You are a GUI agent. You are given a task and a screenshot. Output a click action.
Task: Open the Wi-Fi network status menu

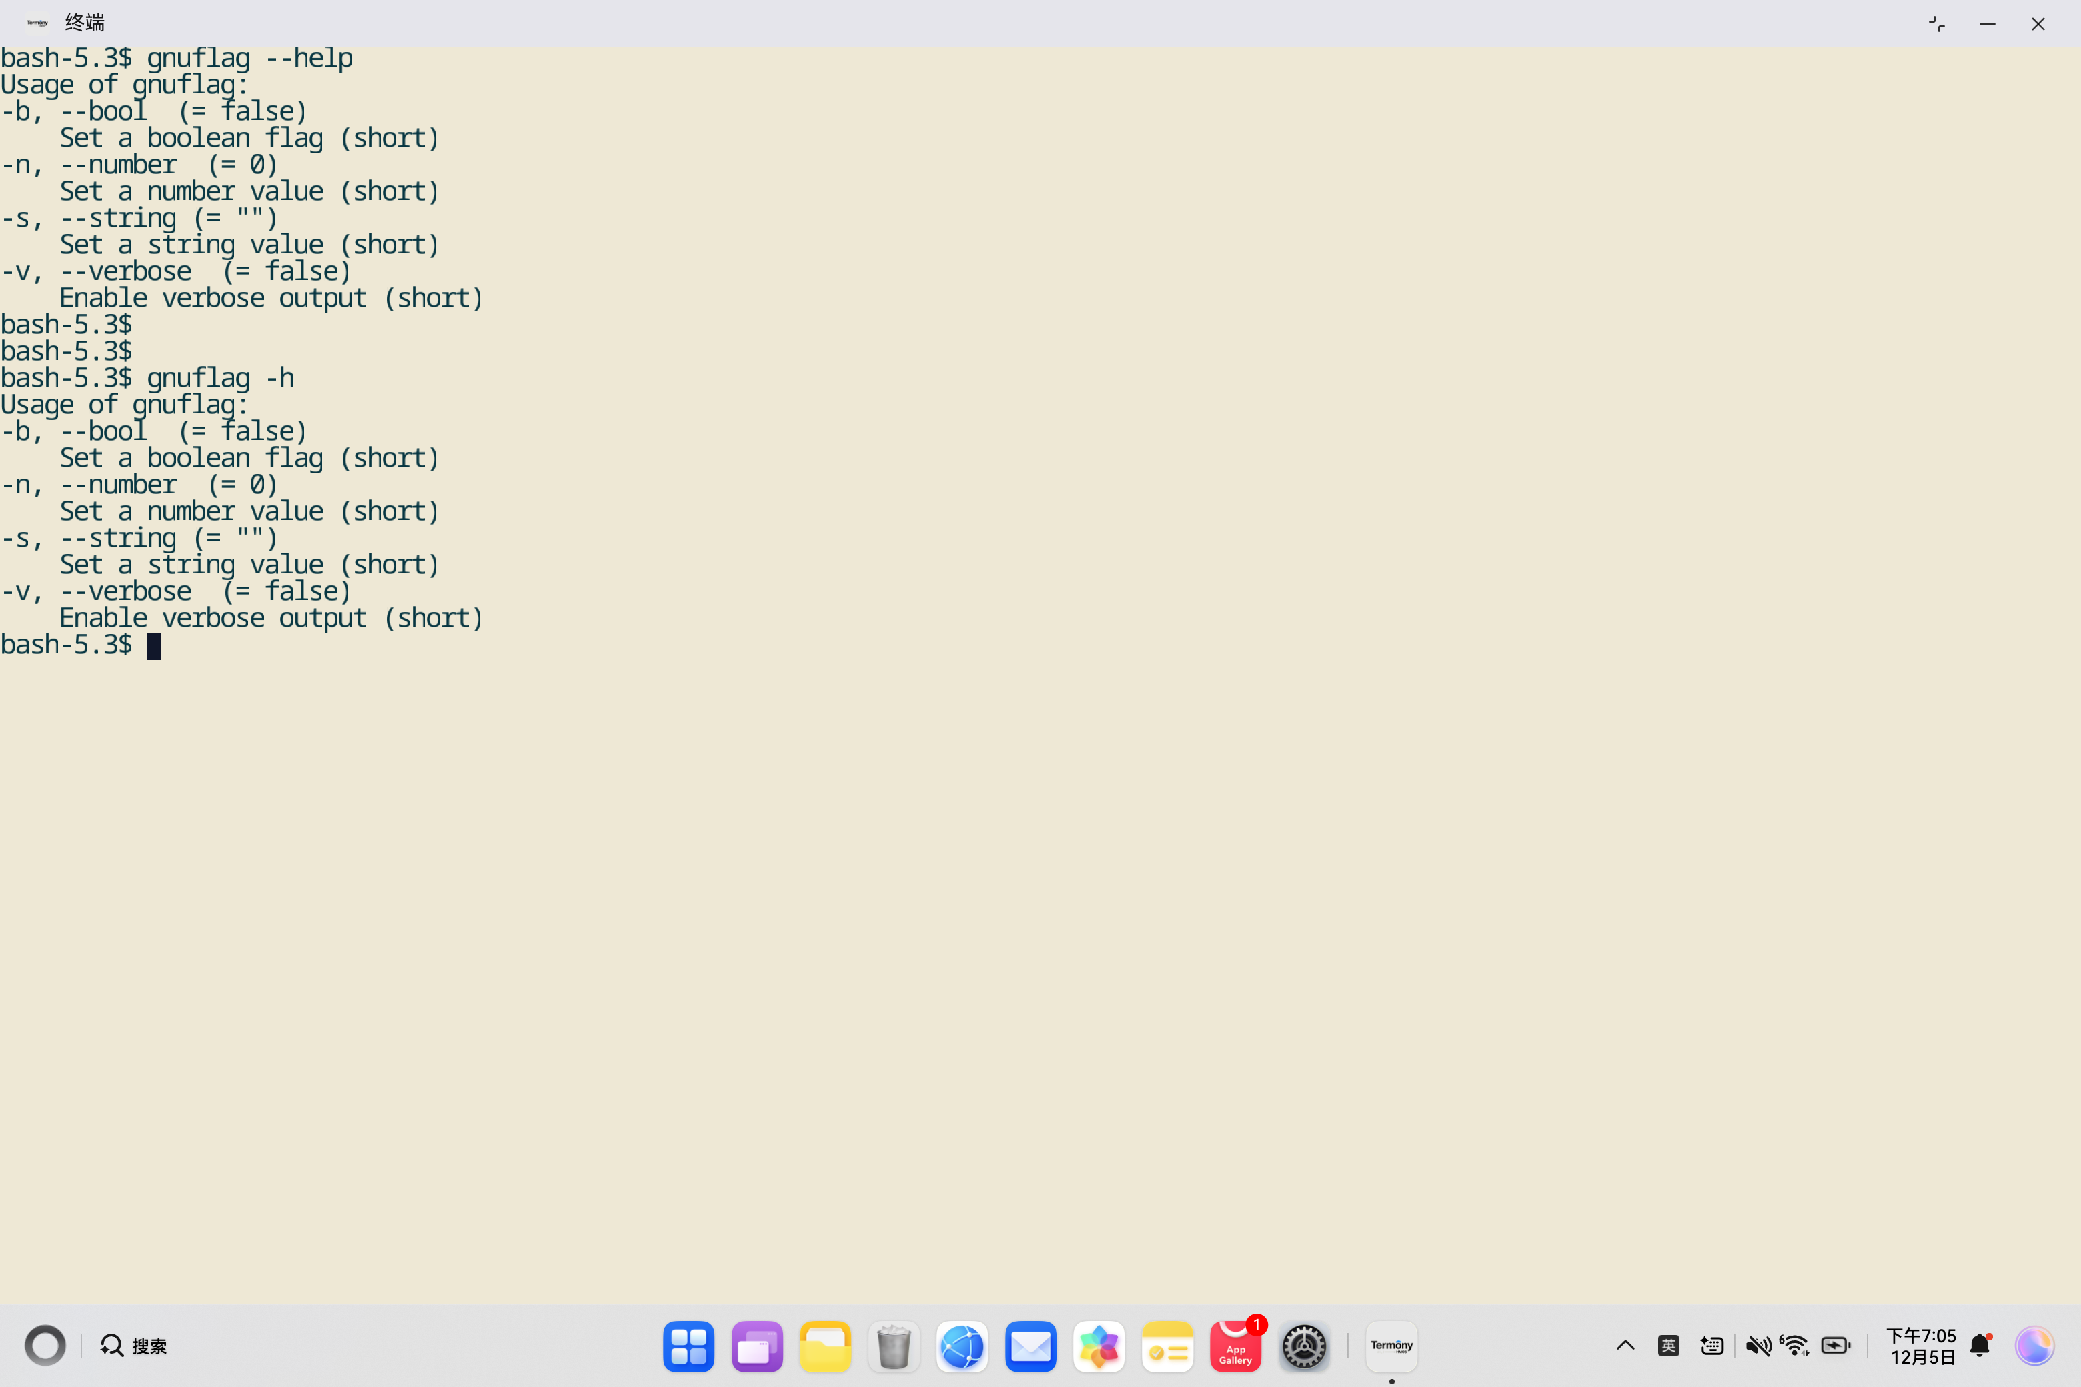(1794, 1346)
